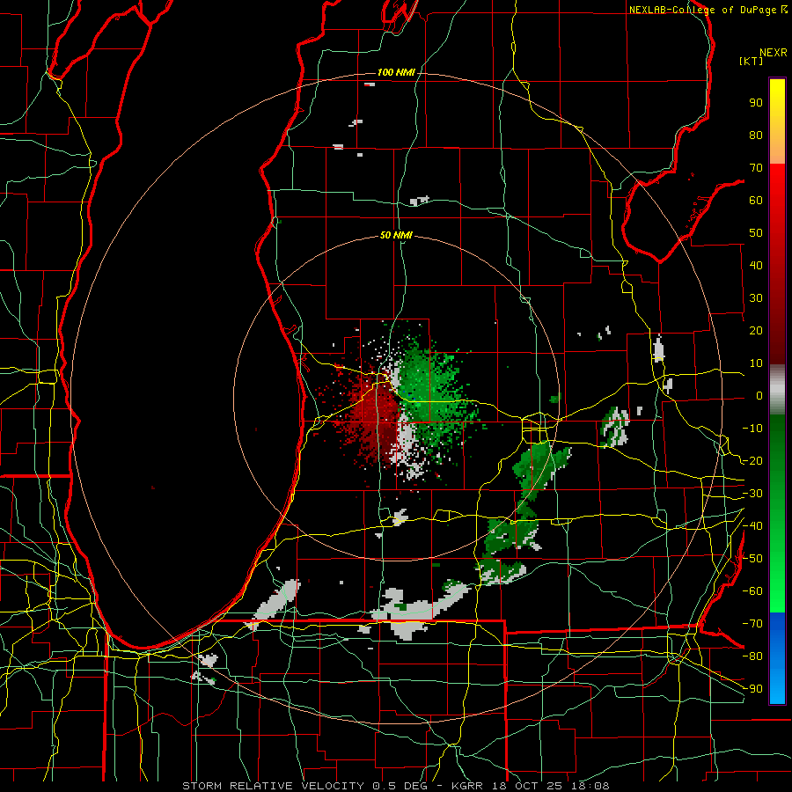Image resolution: width=792 pixels, height=792 pixels.
Task: Click the 60 value on the velocity scale
Action: coord(756,200)
